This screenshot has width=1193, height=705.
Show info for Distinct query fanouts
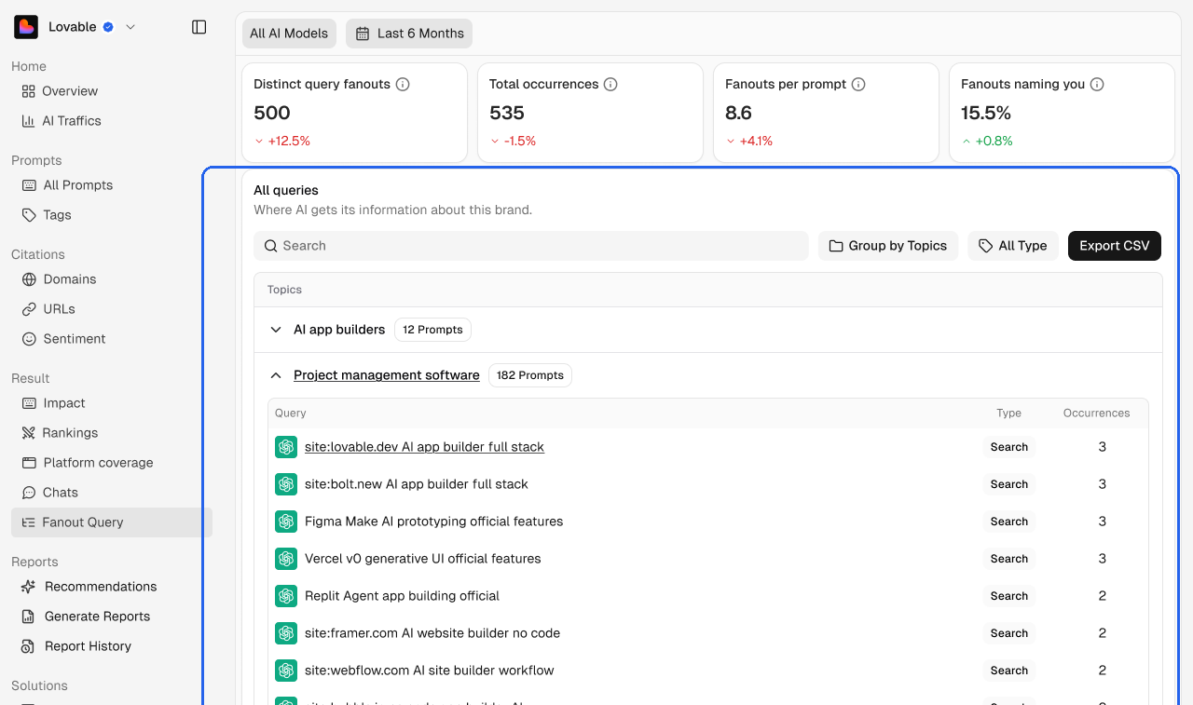coord(403,85)
